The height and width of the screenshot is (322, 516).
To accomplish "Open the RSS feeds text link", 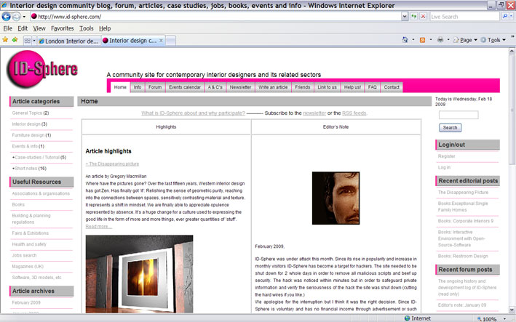I will coord(354,113).
